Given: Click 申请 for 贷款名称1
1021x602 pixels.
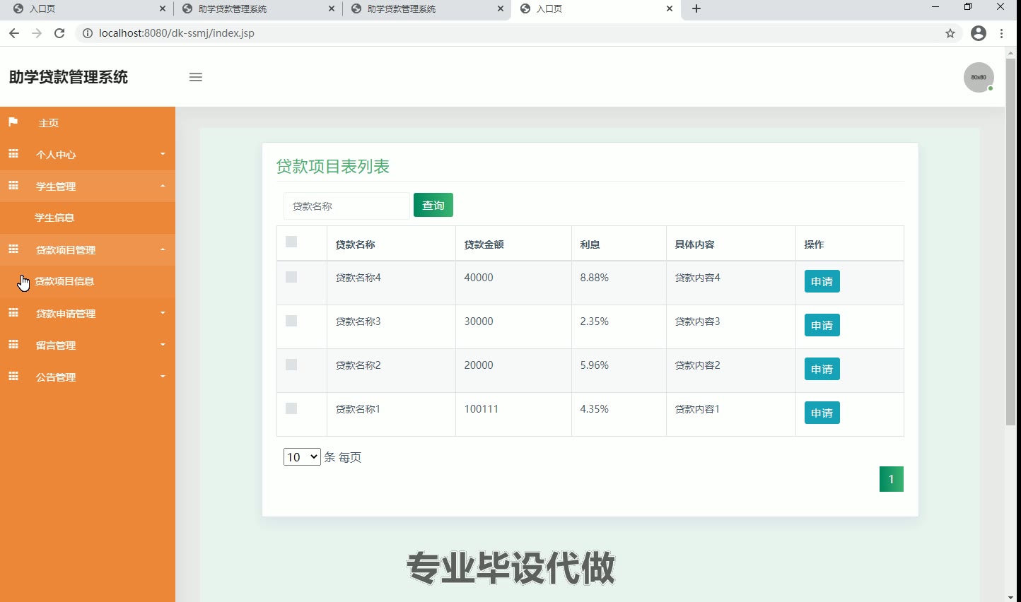Looking at the screenshot, I should point(822,413).
